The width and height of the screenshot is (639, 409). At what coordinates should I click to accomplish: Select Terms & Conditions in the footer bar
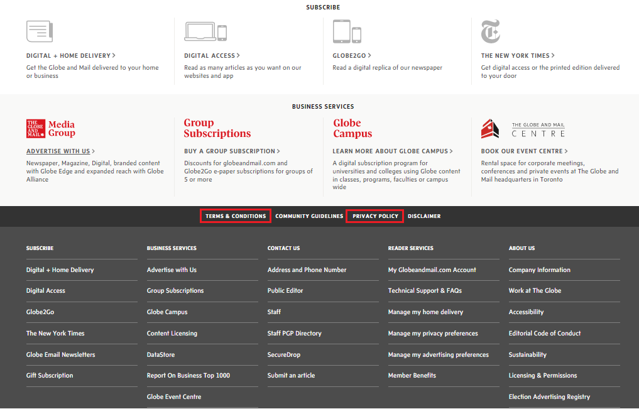pyautogui.click(x=236, y=216)
